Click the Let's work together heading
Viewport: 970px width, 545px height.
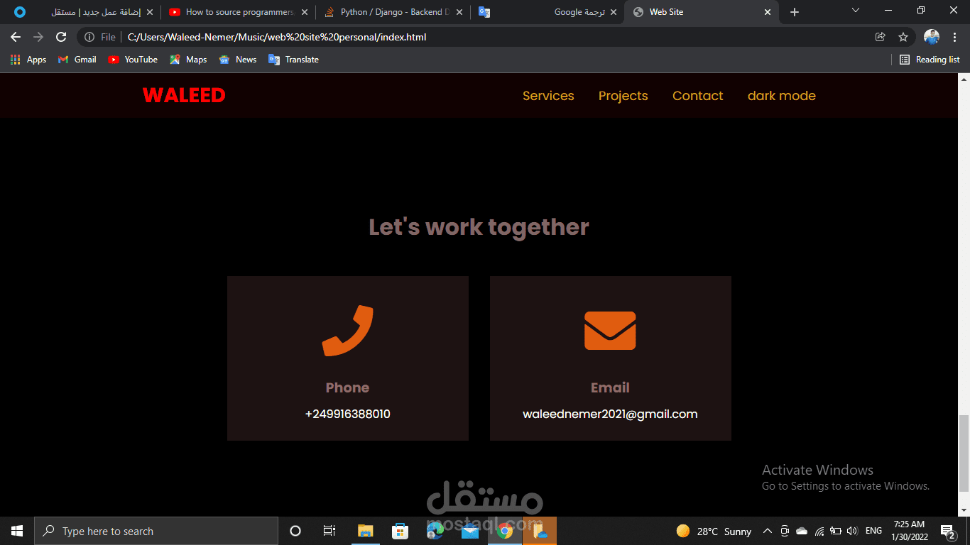tap(479, 227)
